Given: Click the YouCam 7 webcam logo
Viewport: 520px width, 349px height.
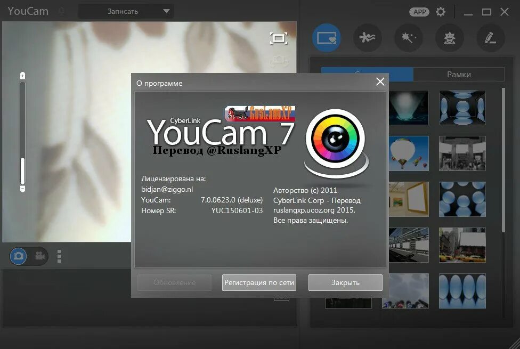Looking at the screenshot, I should (336, 143).
